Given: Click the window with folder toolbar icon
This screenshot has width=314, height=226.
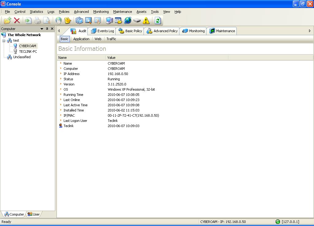Looking at the screenshot, I should pos(118,21).
